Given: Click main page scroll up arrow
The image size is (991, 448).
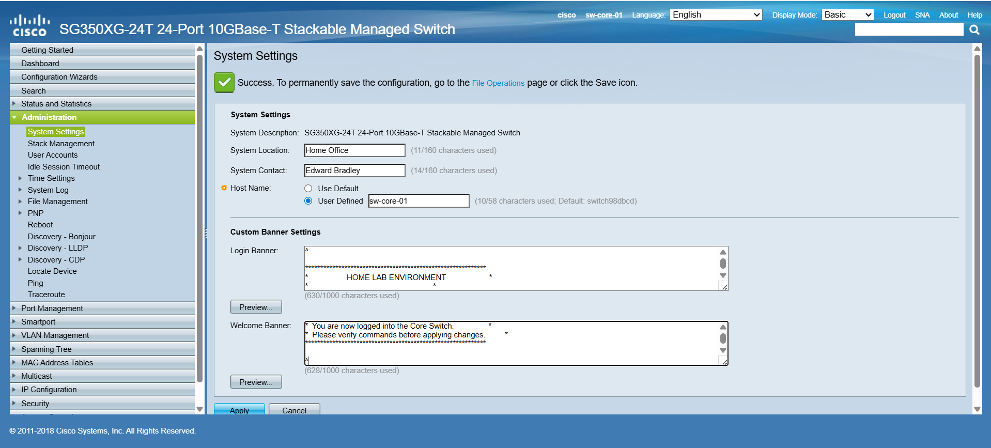Looking at the screenshot, I should tap(977, 49).
